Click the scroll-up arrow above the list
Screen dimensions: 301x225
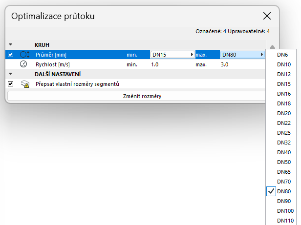[272, 47]
